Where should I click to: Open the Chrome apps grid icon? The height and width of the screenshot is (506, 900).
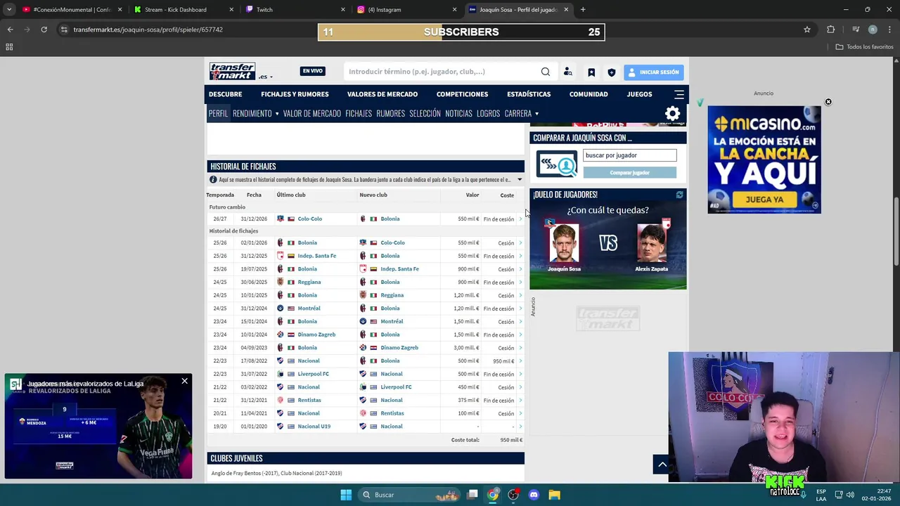click(x=9, y=47)
